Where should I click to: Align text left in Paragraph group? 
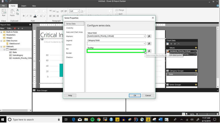coord(50,16)
